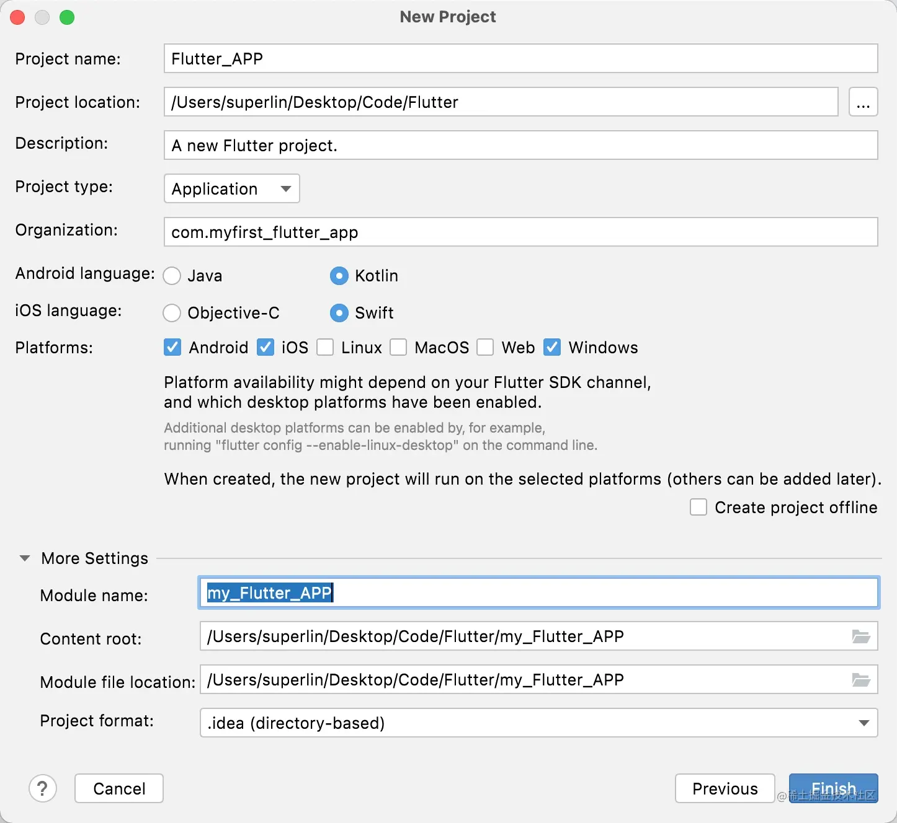This screenshot has width=897, height=823.
Task: Enable the Linux platform checkbox
Action: 325,347
